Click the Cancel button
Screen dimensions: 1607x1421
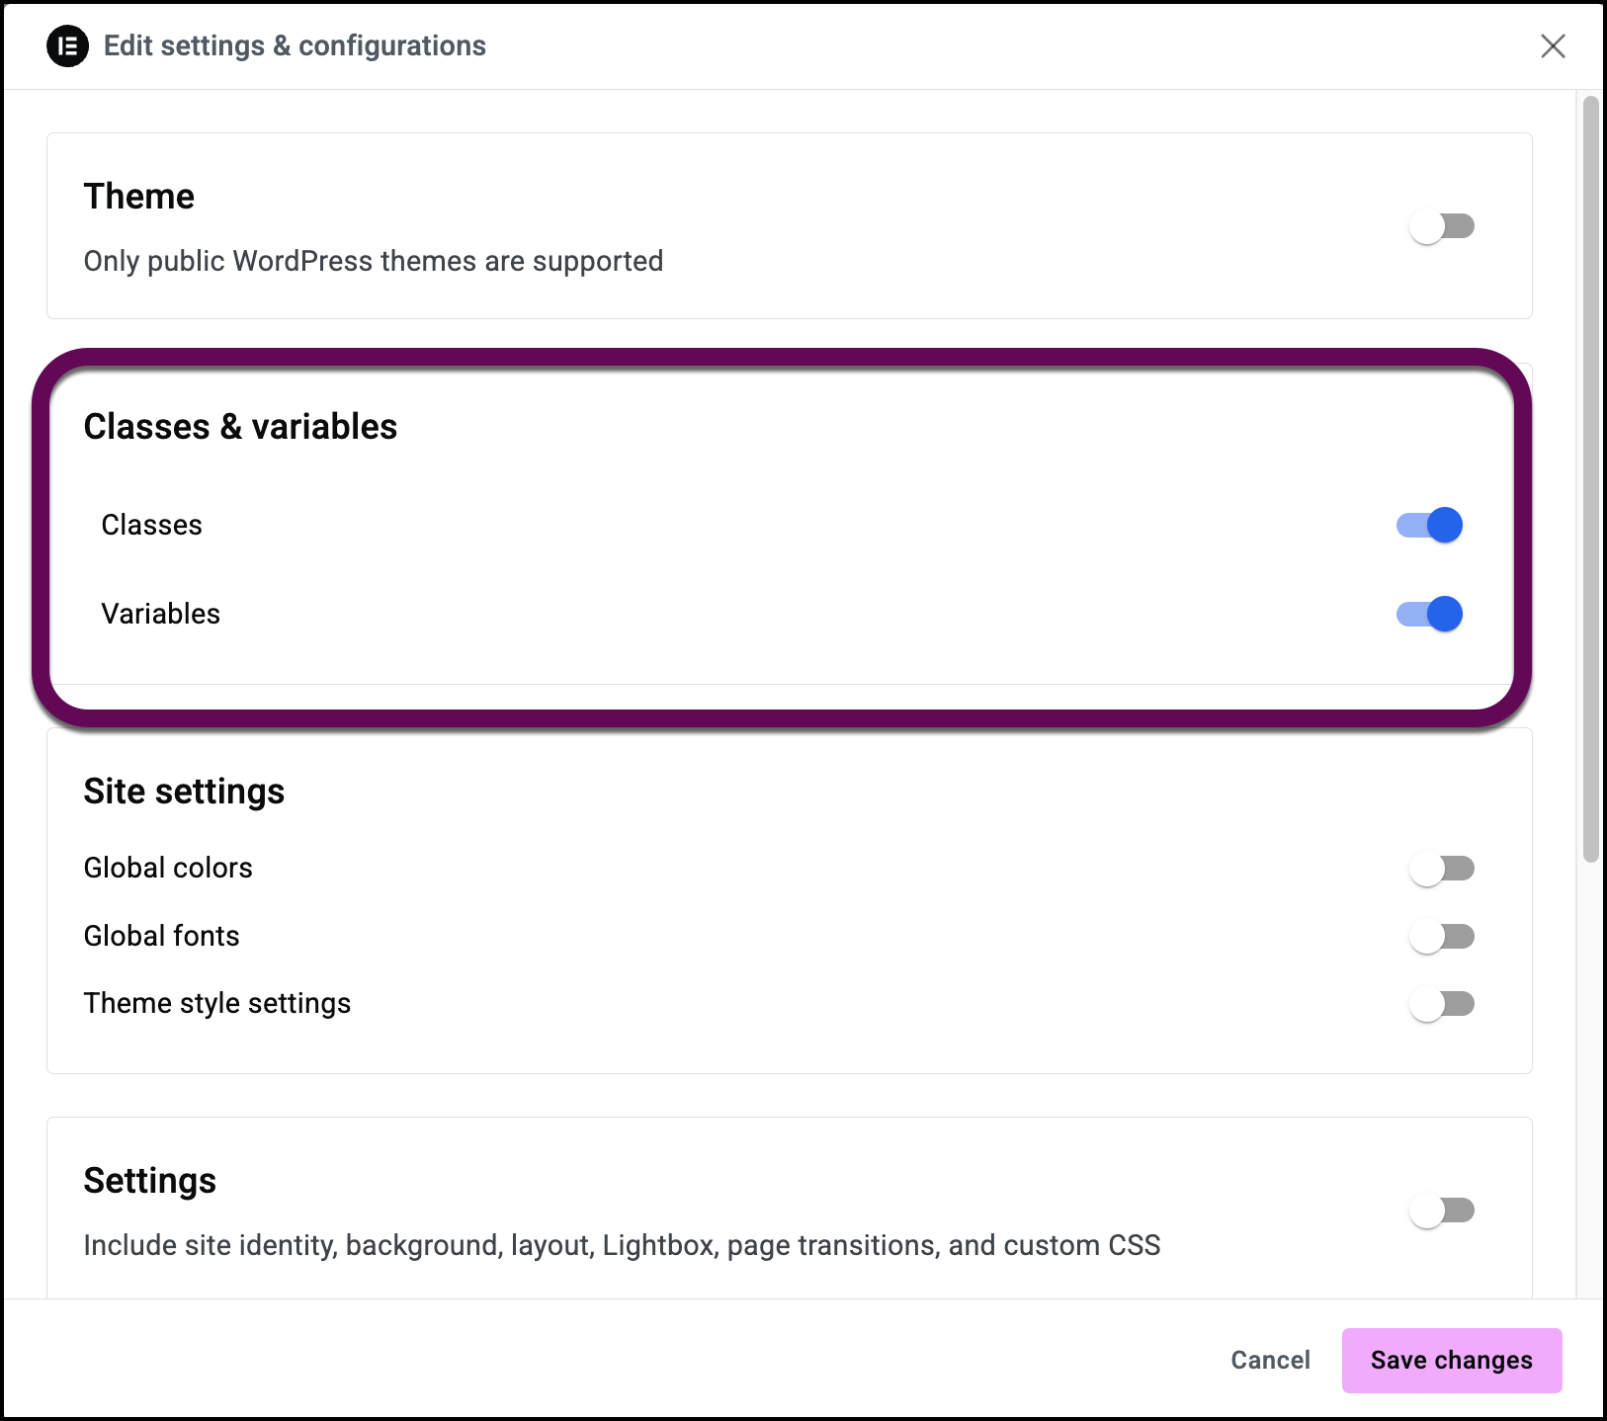click(1270, 1360)
